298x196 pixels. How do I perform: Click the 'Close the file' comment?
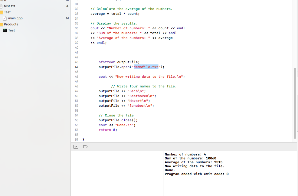(x=116, y=115)
